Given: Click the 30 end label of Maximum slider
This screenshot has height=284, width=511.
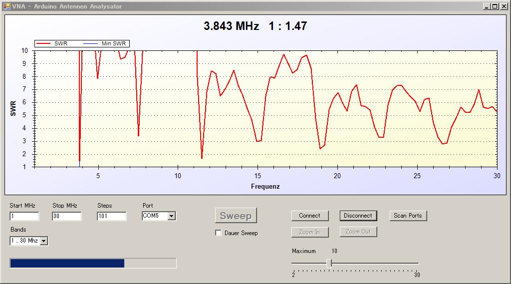Looking at the screenshot, I should (x=417, y=275).
